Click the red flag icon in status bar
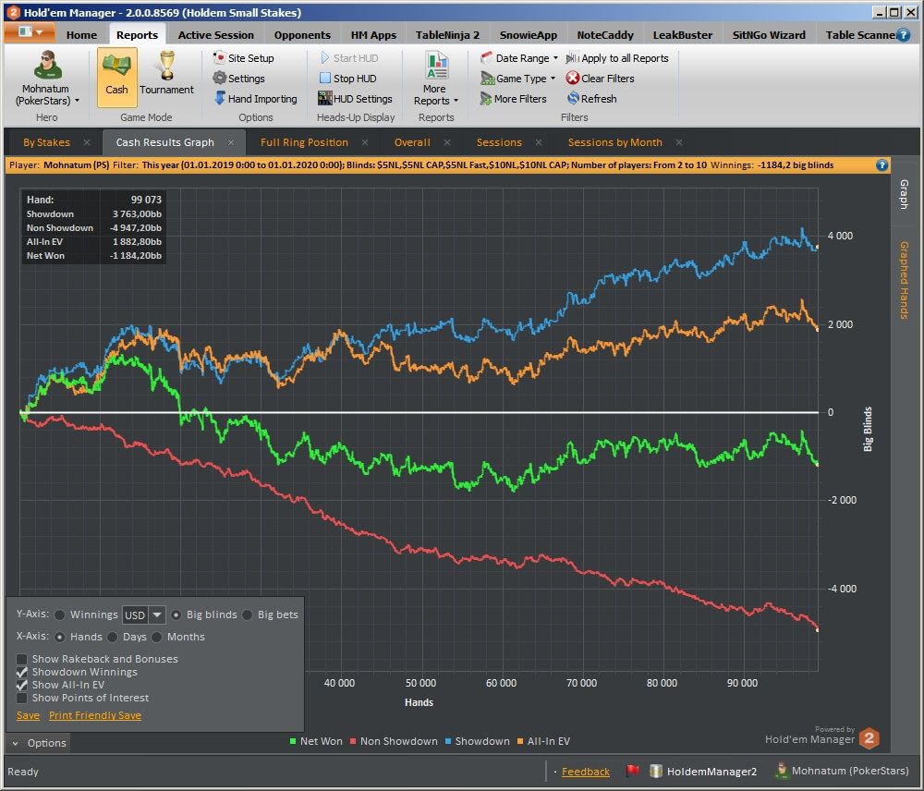Viewport: 924px width, 791px height. coord(632,771)
